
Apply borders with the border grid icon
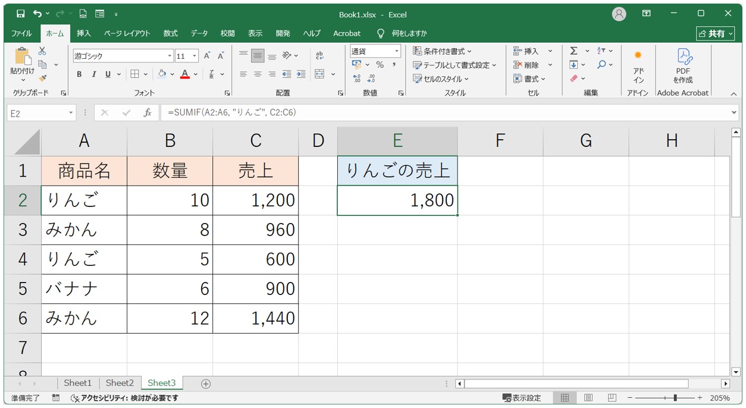134,74
